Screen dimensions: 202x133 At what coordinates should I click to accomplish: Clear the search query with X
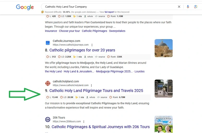[179, 7]
